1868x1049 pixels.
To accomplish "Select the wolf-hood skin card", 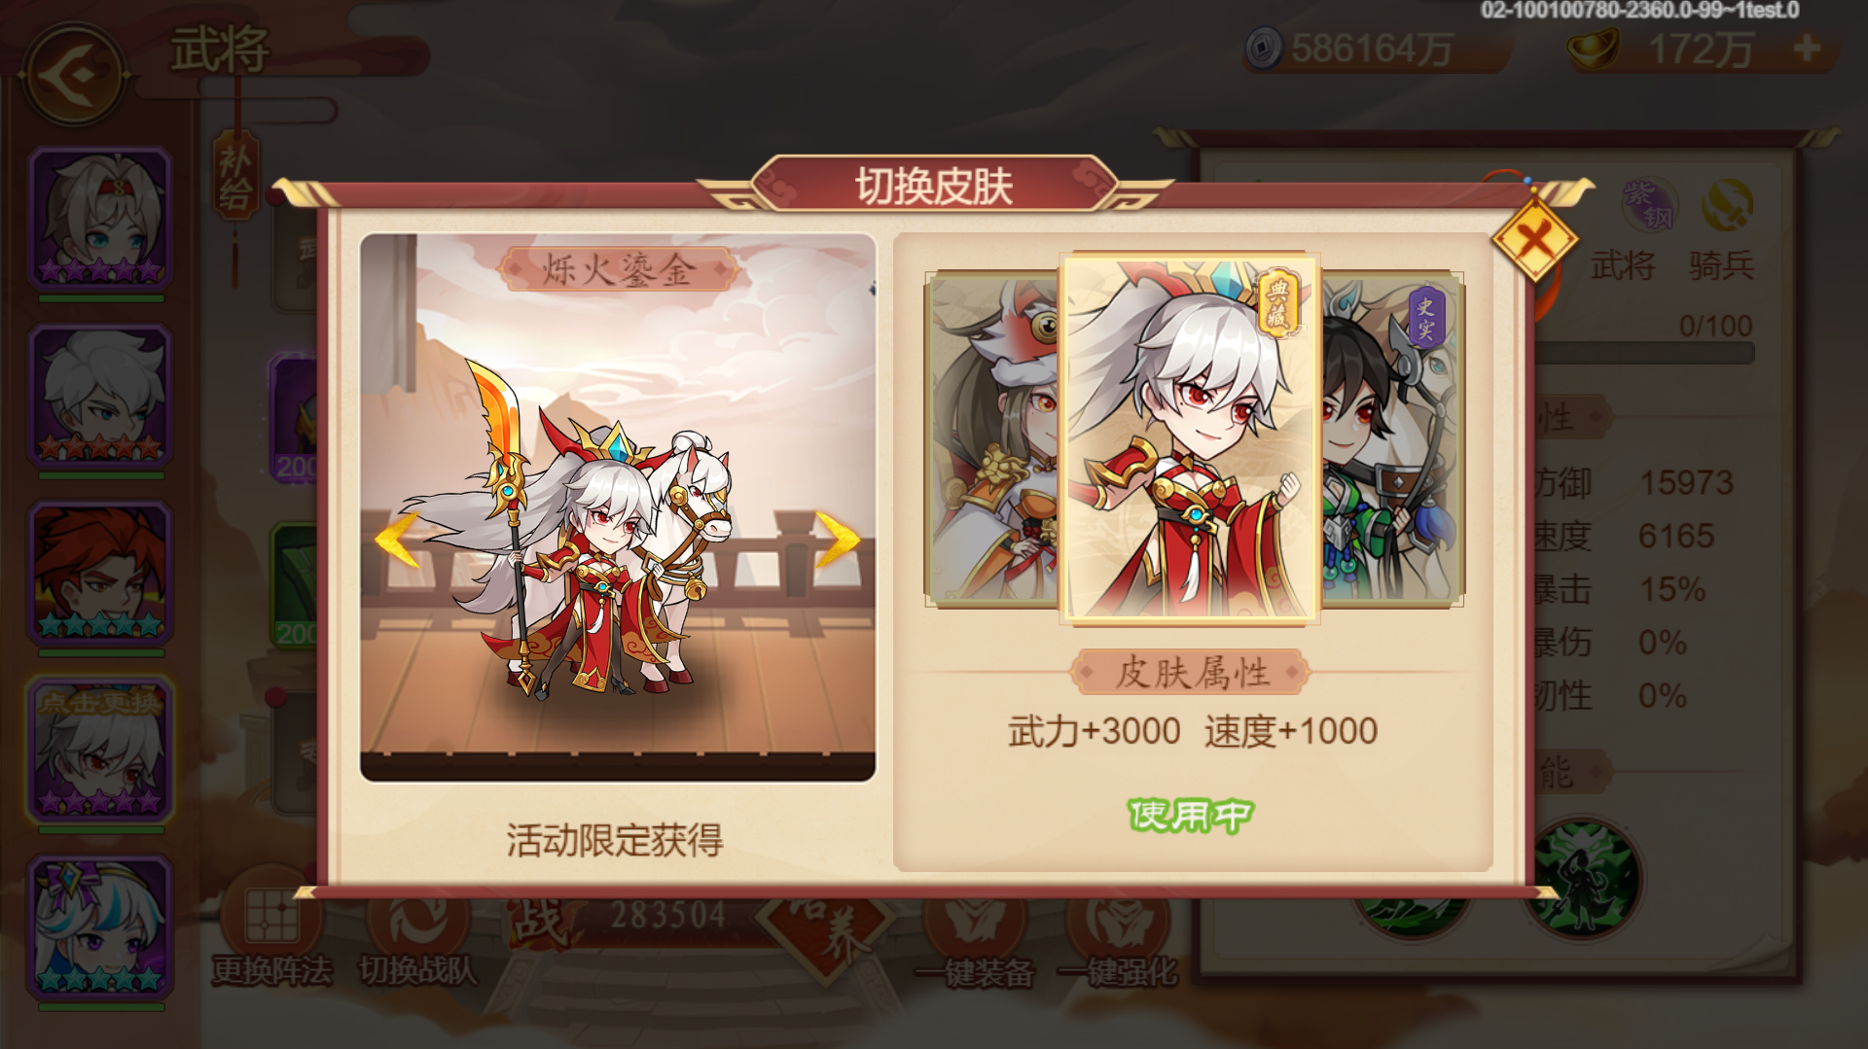I will (x=992, y=439).
